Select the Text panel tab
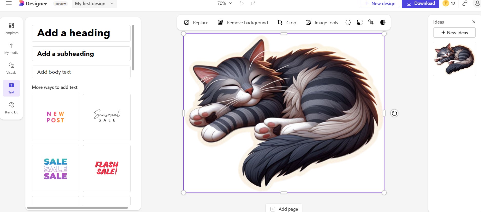481x212 pixels. (11, 88)
